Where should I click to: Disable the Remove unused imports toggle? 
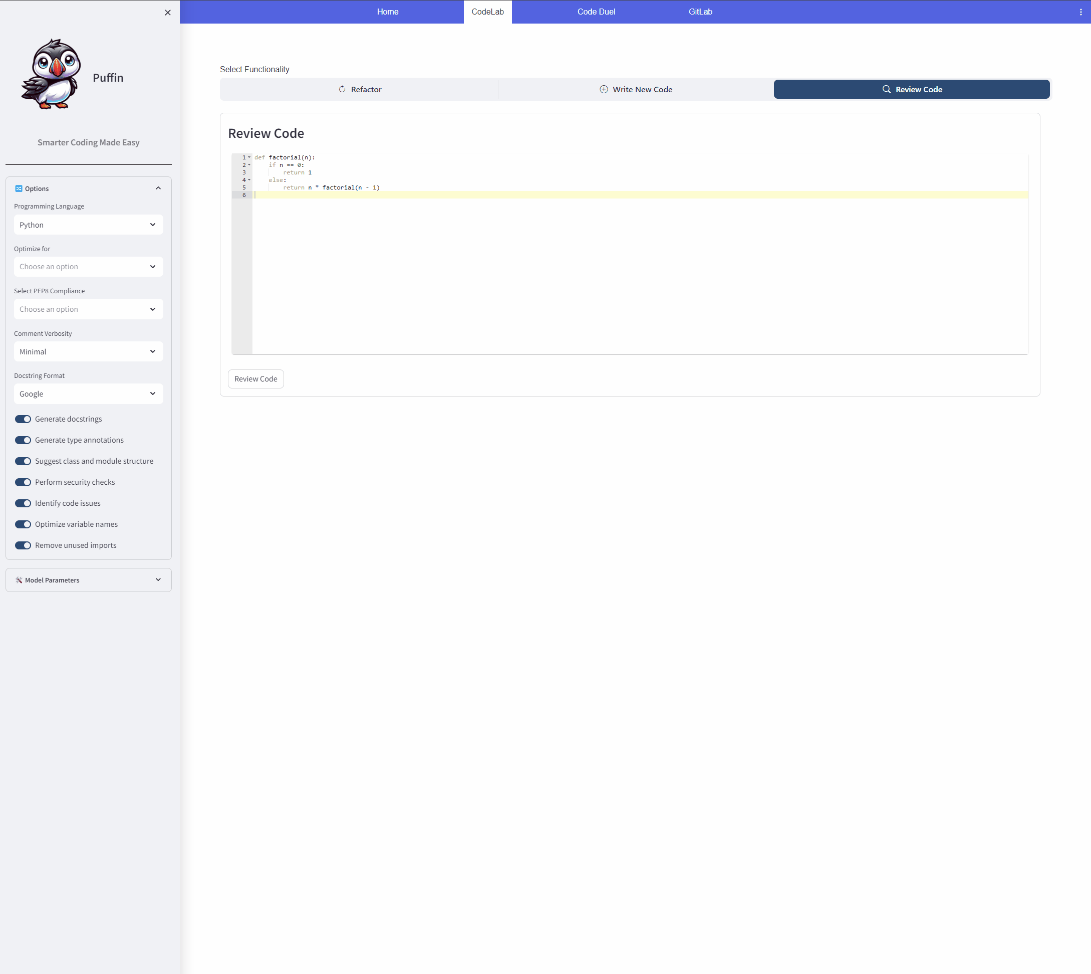click(23, 544)
